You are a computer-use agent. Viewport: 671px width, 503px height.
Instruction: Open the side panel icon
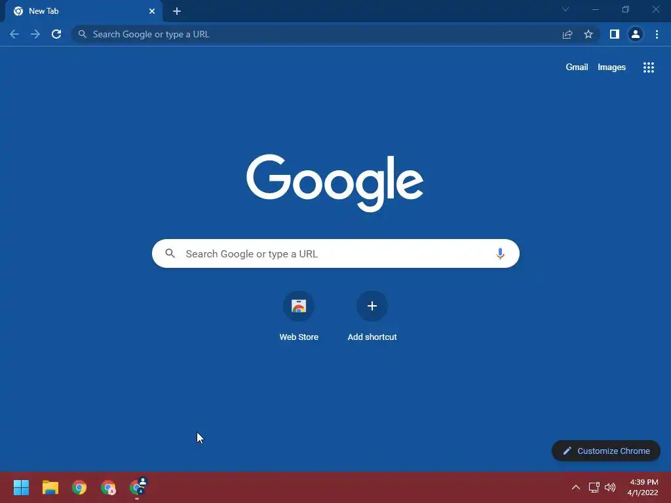(615, 34)
